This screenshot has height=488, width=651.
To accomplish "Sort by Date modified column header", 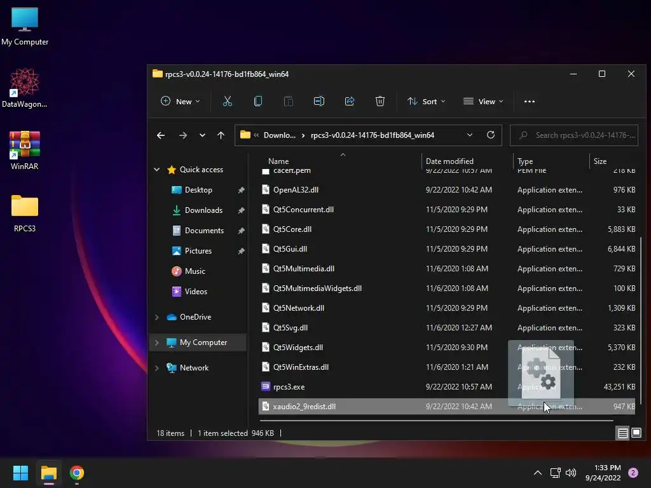I will click(x=449, y=161).
